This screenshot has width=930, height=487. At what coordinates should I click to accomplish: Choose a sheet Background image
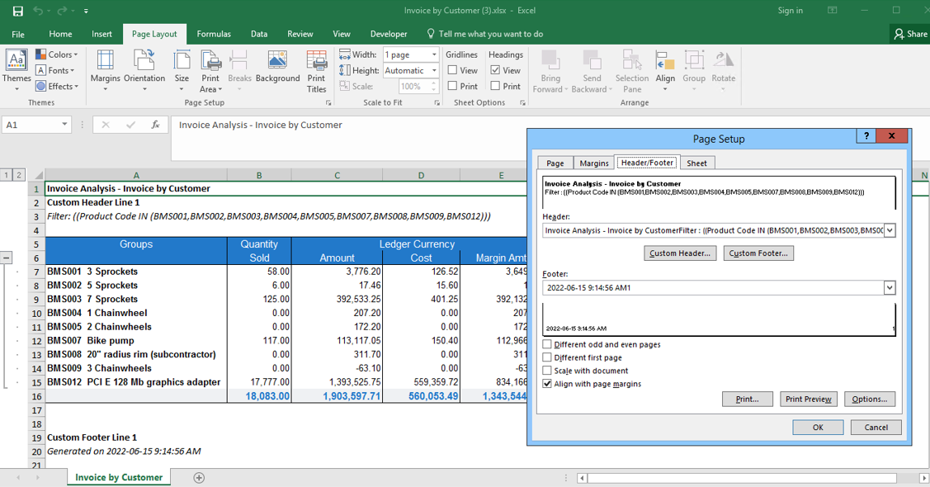[x=277, y=68]
